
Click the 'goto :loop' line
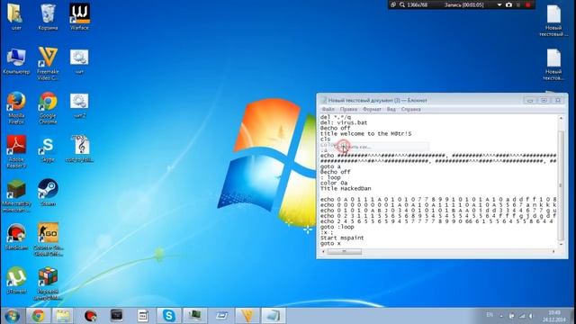coord(337,227)
